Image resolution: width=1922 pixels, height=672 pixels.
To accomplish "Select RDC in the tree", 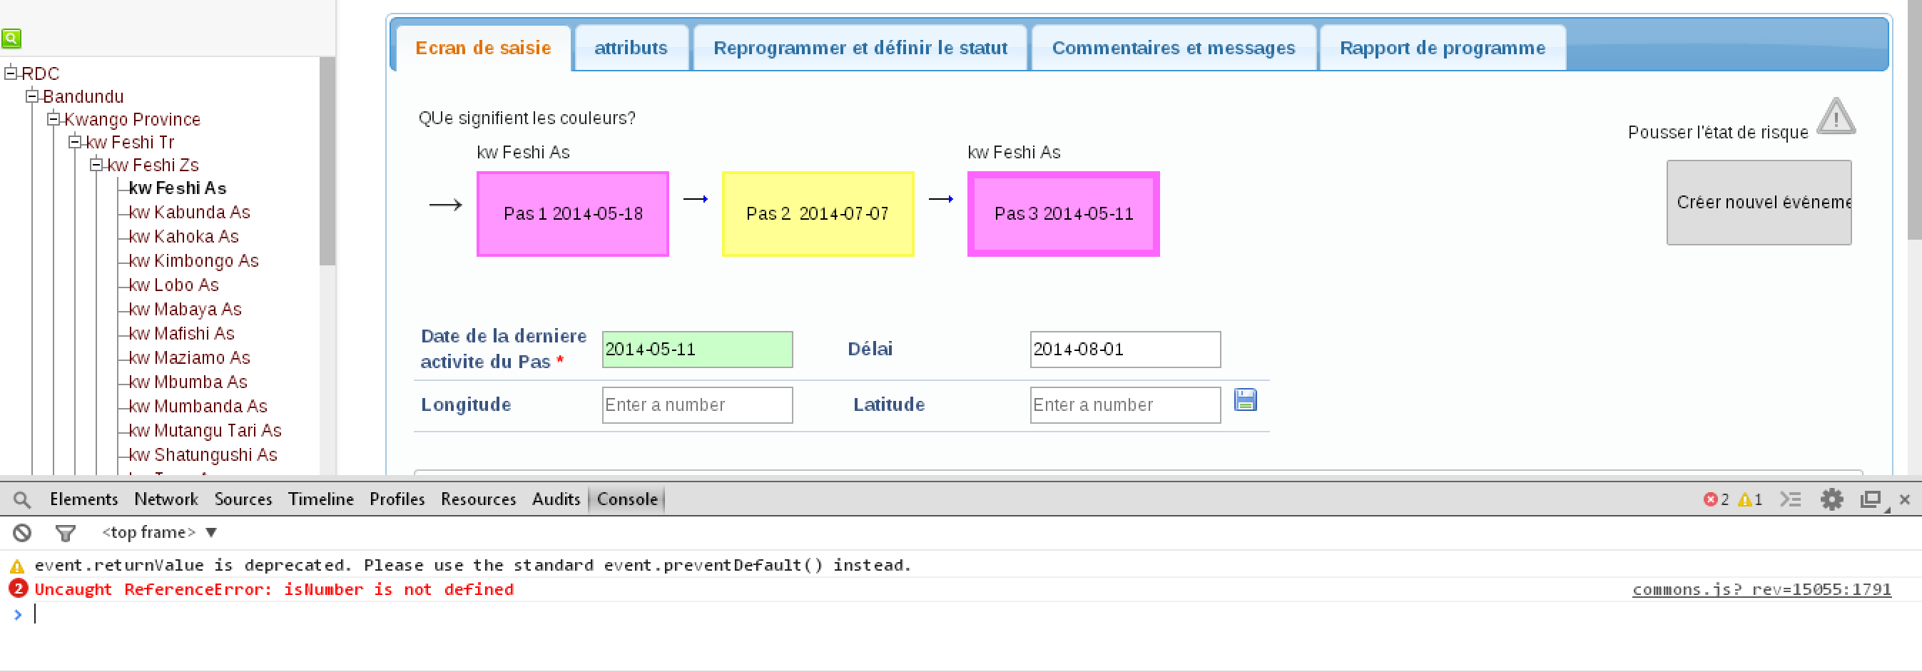I will point(40,73).
